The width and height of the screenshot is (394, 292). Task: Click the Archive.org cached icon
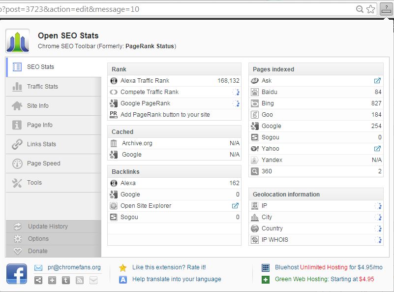point(114,143)
